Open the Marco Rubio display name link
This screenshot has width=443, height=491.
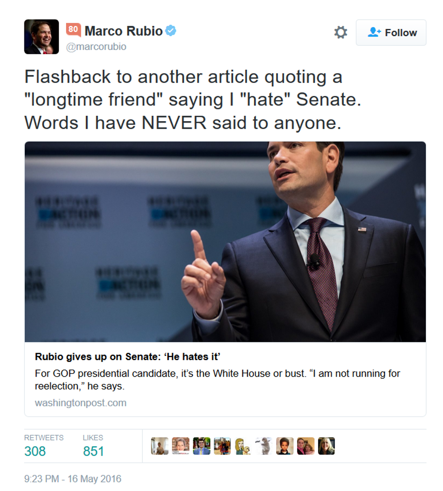point(124,31)
